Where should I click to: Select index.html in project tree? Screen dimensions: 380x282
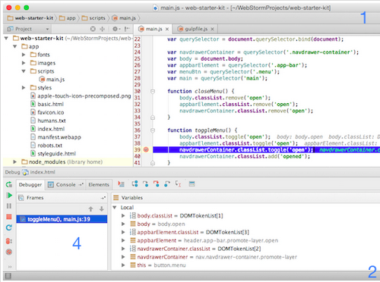[48, 129]
